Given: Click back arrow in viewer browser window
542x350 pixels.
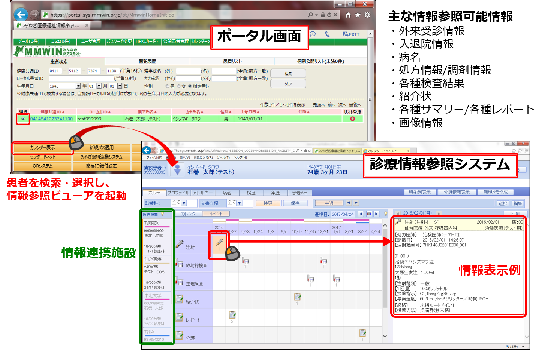Looking at the screenshot, I should [x=147, y=150].
